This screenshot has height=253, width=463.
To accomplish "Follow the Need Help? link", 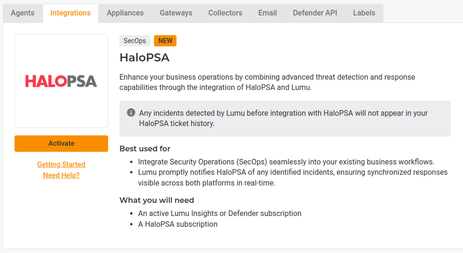I will tap(61, 175).
